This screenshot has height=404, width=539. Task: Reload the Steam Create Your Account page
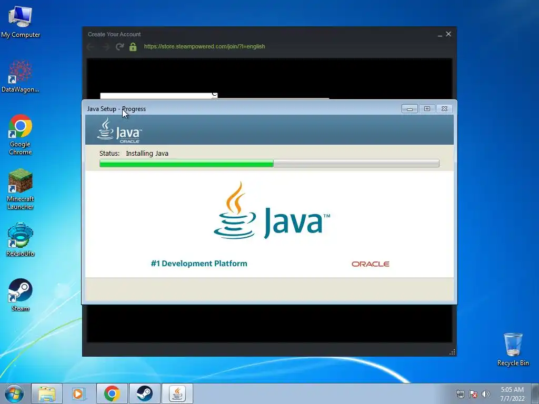119,47
